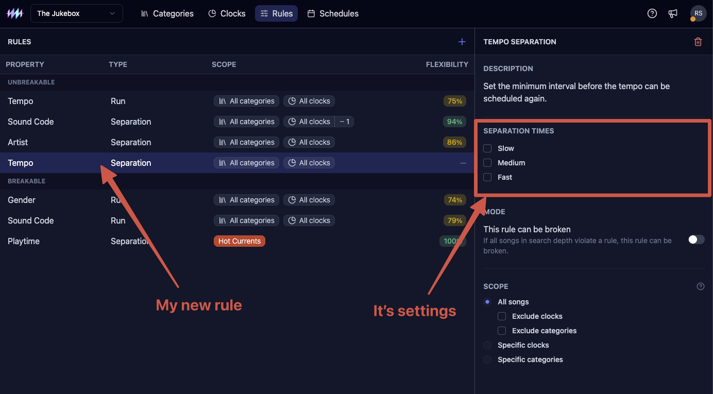The image size is (713, 394).
Task: Tick the Exclude clocks checkbox
Action: click(502, 316)
